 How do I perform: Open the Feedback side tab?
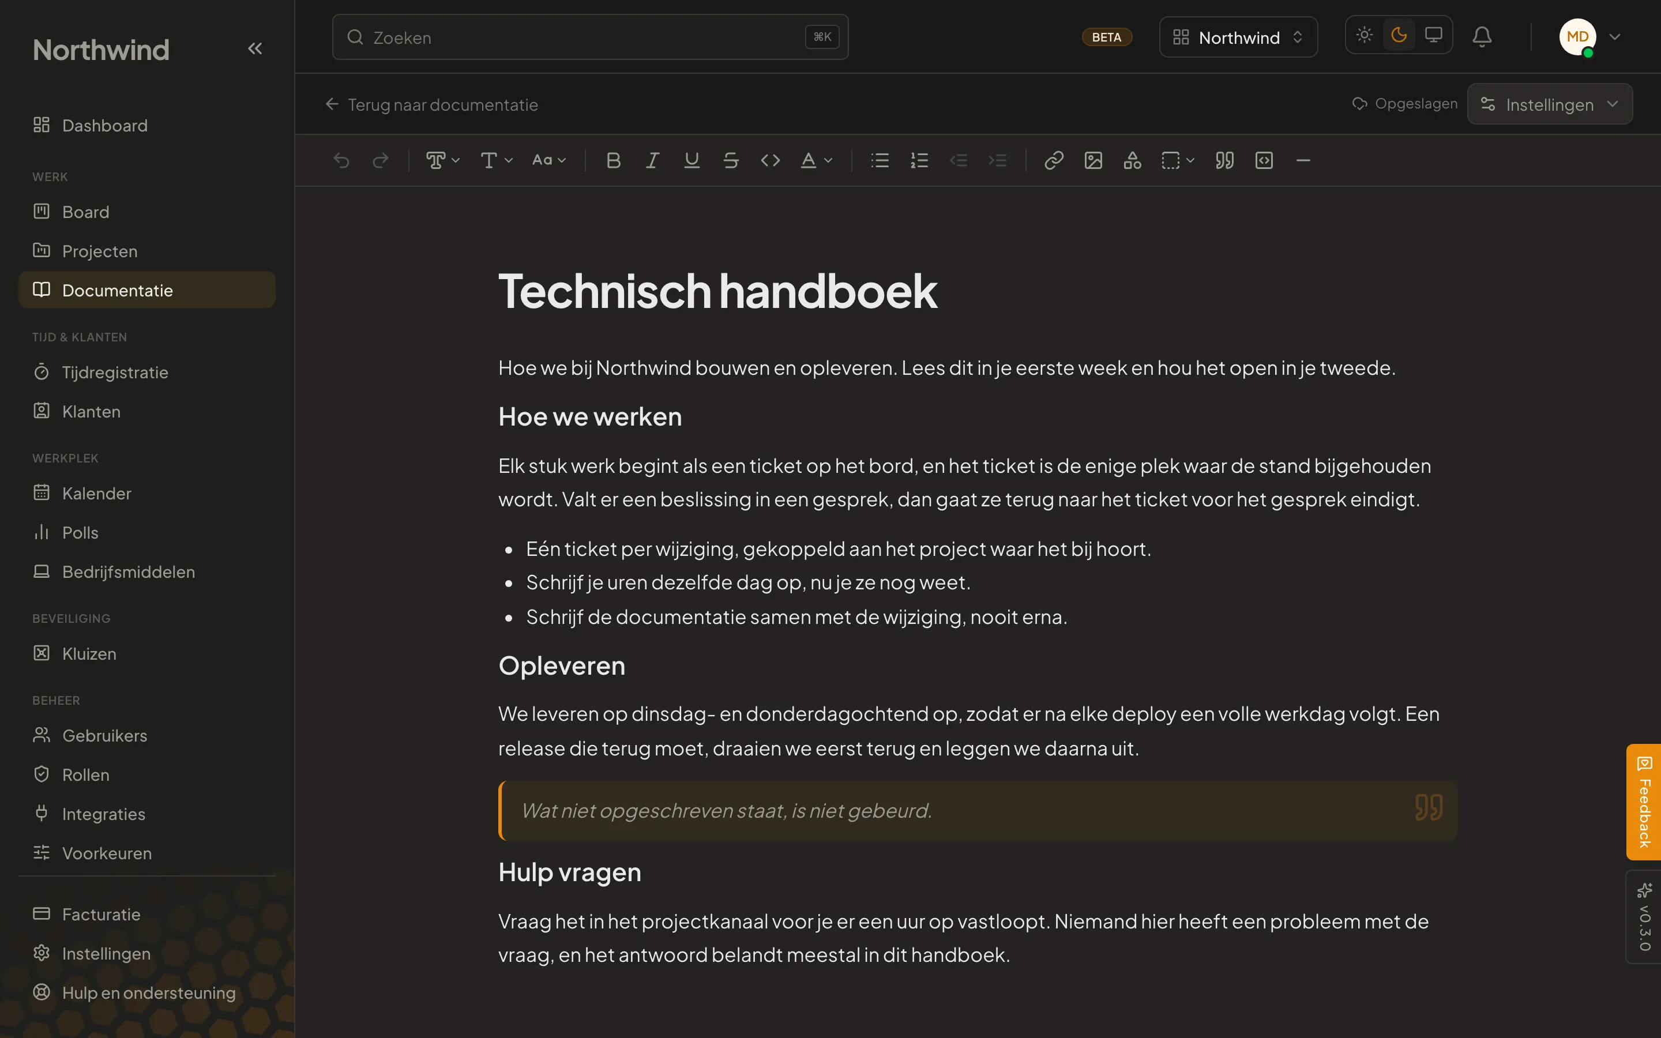point(1644,802)
